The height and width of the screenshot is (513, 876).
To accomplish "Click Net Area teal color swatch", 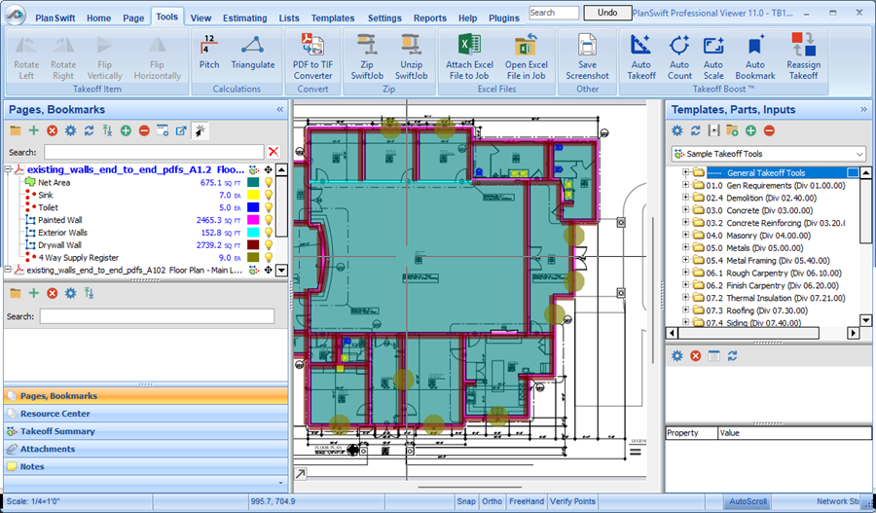I will 253,183.
